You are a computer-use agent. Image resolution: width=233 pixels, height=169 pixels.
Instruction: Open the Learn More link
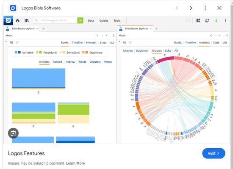click(x=75, y=163)
